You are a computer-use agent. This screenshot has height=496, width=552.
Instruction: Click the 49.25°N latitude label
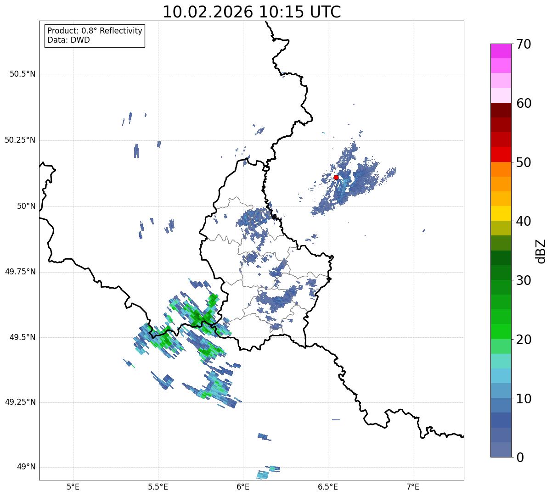pos(20,402)
